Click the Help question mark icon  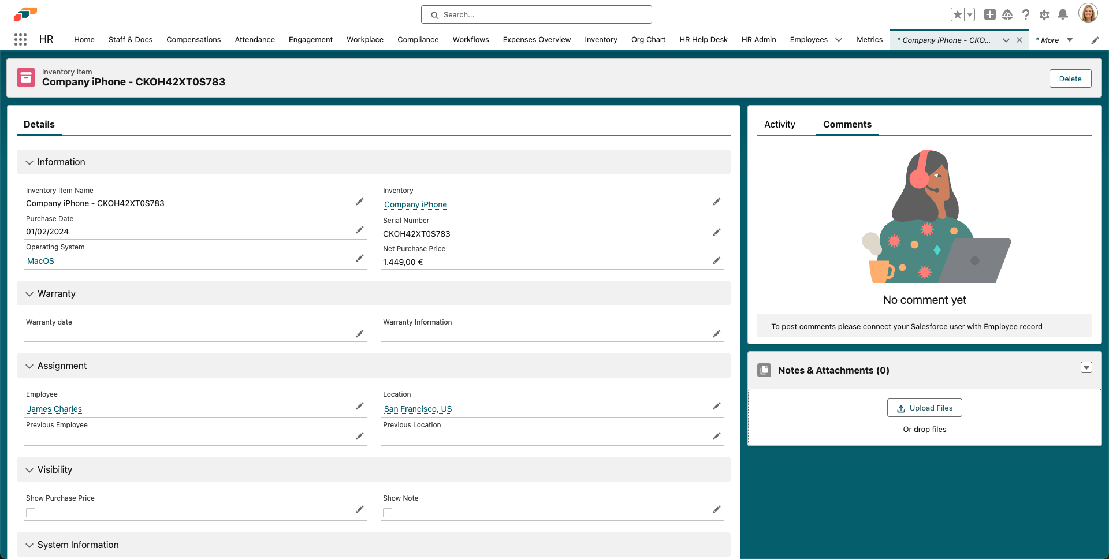tap(1026, 15)
